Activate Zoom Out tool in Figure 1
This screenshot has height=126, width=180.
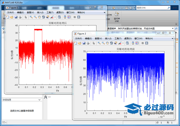tap(35, 17)
